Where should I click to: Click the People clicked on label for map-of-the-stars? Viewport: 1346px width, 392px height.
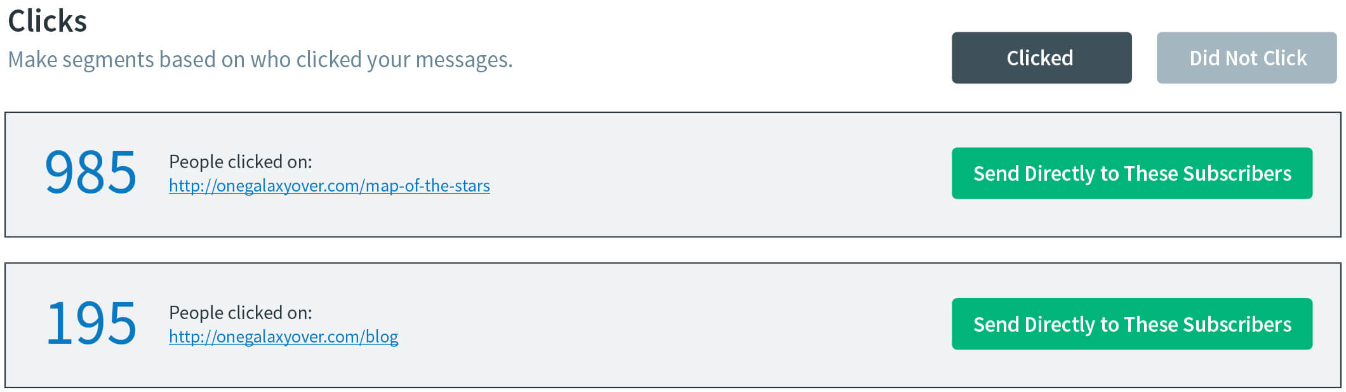pyautogui.click(x=239, y=162)
